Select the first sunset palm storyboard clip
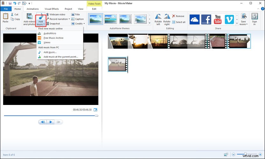 [118, 41]
